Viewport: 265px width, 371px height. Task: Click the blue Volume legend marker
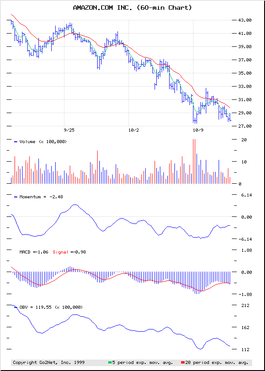[x=16, y=142]
